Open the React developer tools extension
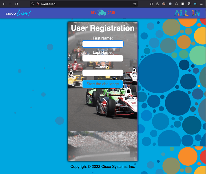 click(x=195, y=4)
